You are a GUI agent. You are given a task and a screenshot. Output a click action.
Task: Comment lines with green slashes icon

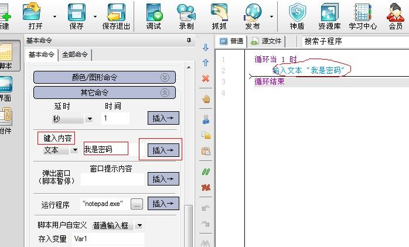206,171
